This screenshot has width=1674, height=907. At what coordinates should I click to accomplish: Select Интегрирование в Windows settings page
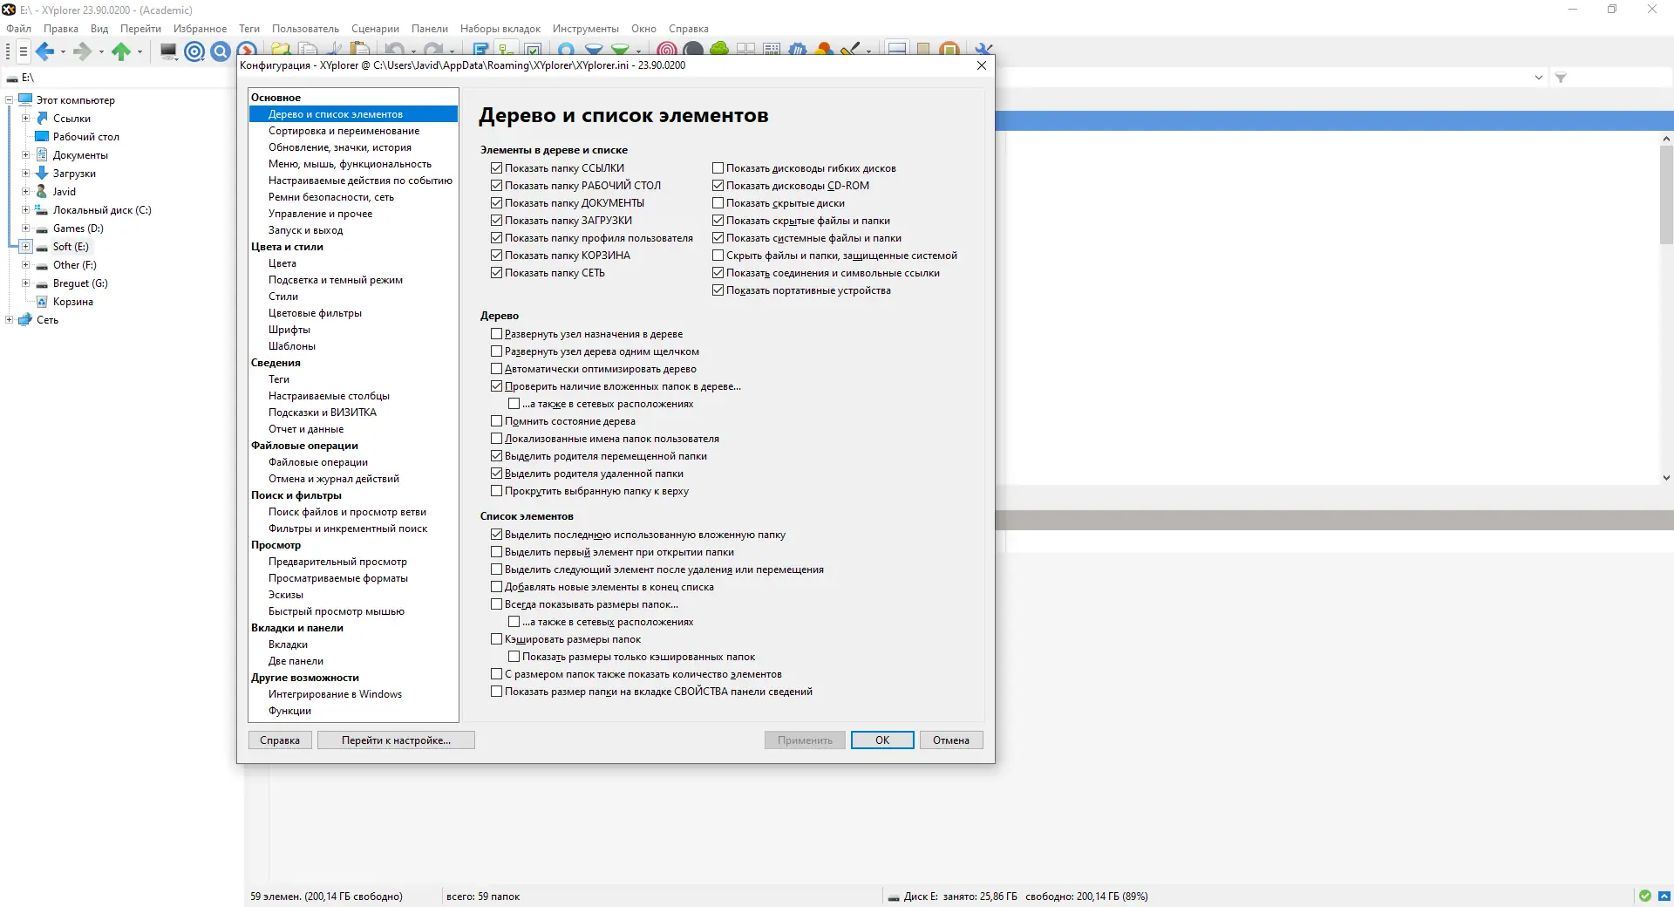point(336,694)
